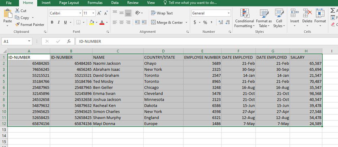This screenshot has height=147, width=338.
Task: Click the Insert Function fx icon
Action: coord(69,42)
